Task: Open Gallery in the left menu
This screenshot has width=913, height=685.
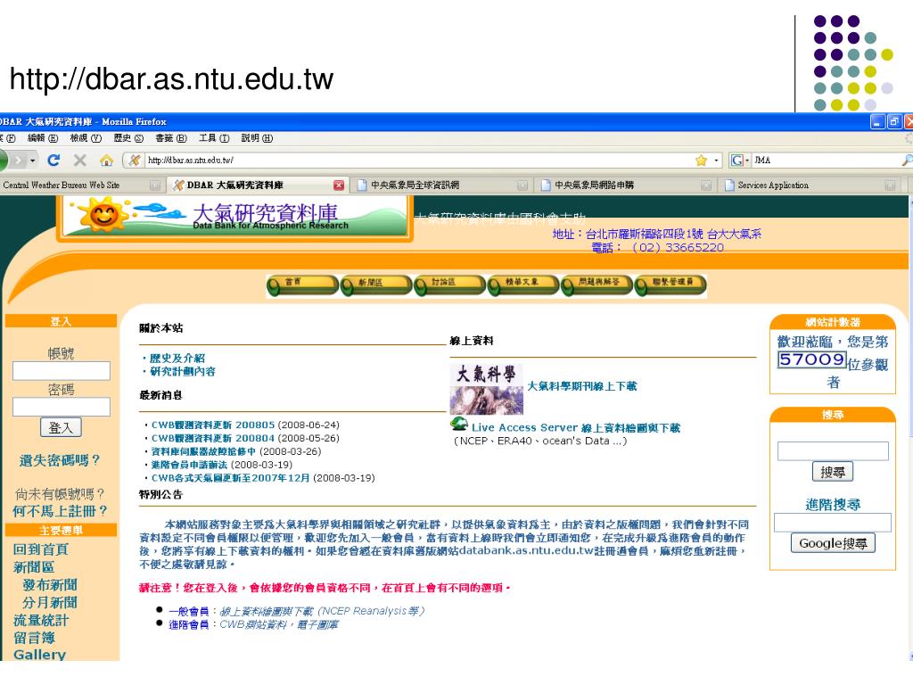Action: pos(39,654)
